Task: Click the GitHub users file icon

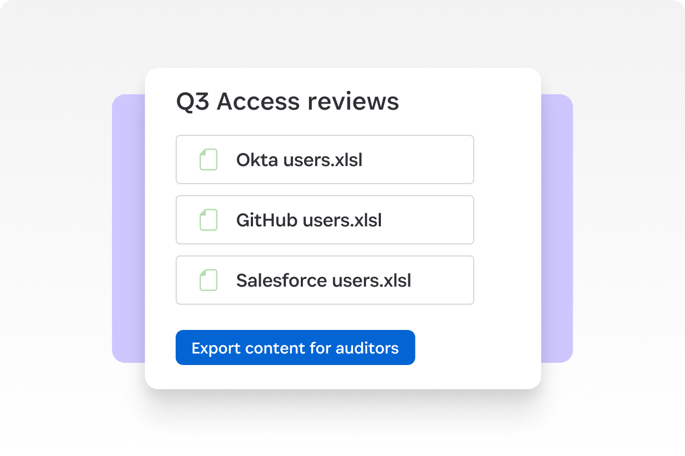Action: 208,220
